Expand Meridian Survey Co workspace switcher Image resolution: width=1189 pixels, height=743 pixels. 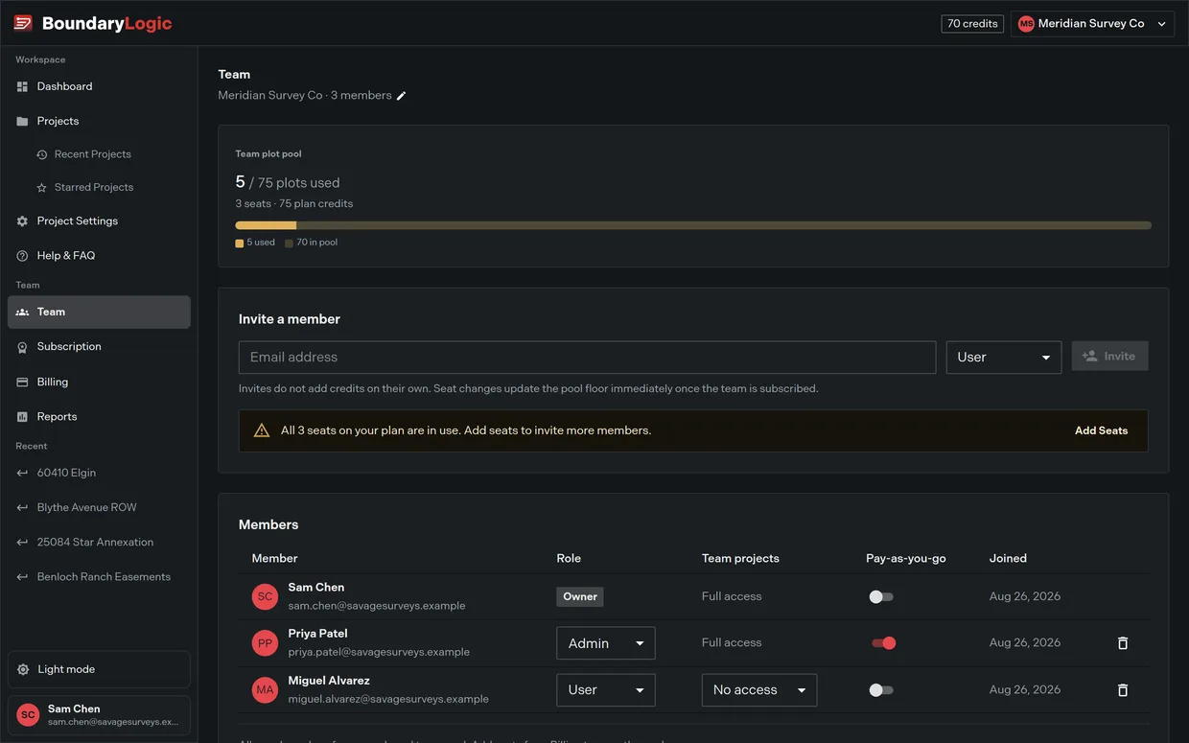point(1092,24)
